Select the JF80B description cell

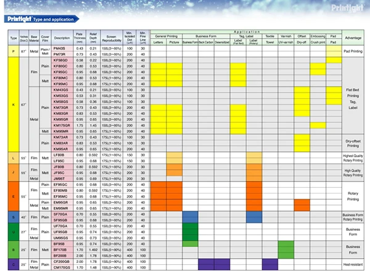pyautogui.click(x=62, y=167)
